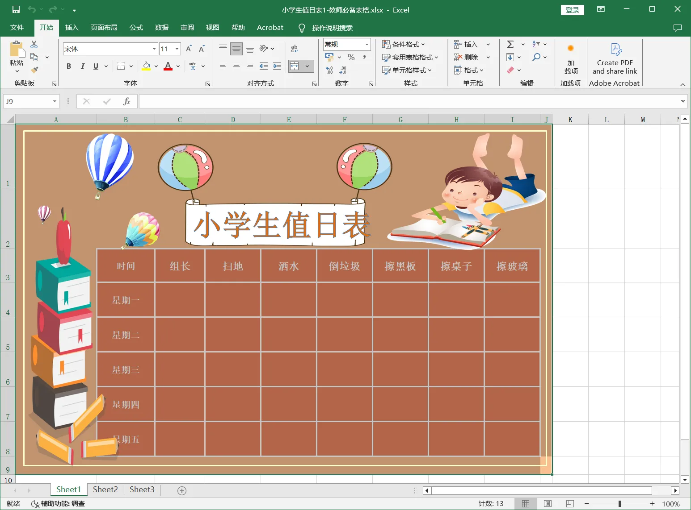Switch to Page Layout view in status bar

[x=548, y=504]
